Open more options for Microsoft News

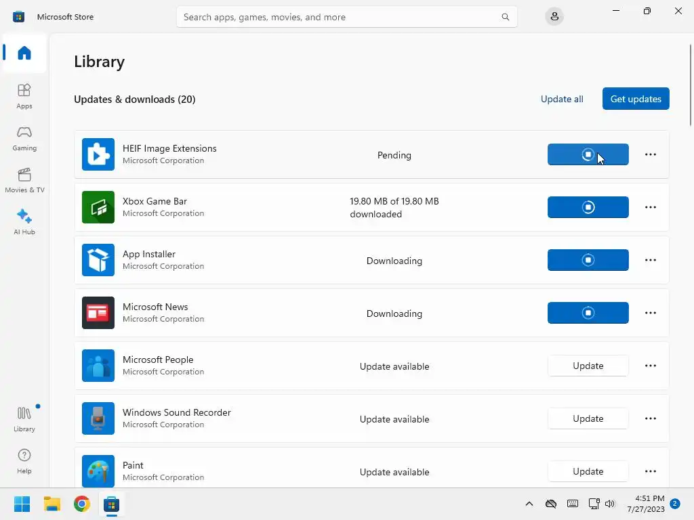coord(650,313)
